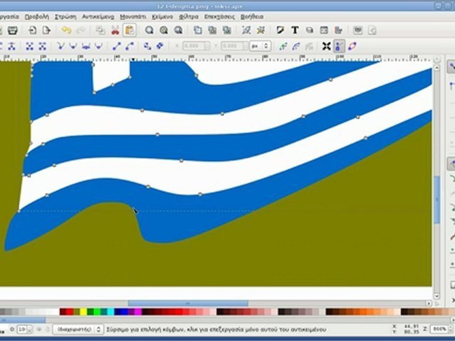Toggle show Bezier node handles button
This screenshot has height=341, width=455.
pos(339,46)
